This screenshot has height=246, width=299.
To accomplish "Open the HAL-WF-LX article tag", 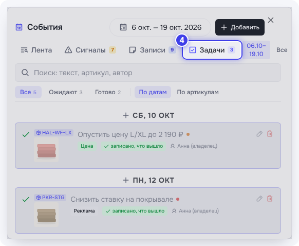I will [x=53, y=133].
